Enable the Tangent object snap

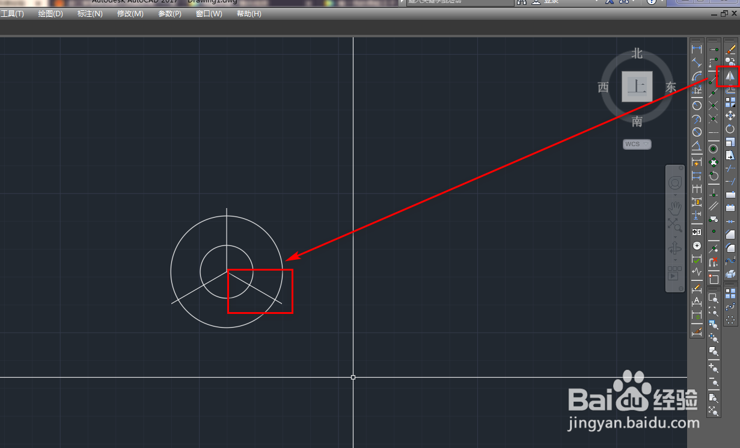(x=714, y=176)
